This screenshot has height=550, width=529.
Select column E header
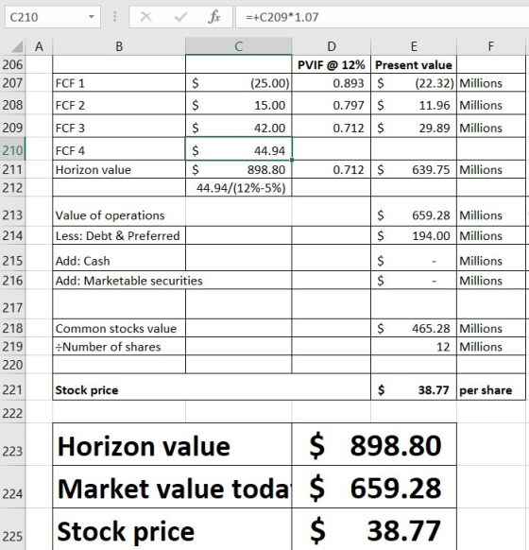(414, 46)
